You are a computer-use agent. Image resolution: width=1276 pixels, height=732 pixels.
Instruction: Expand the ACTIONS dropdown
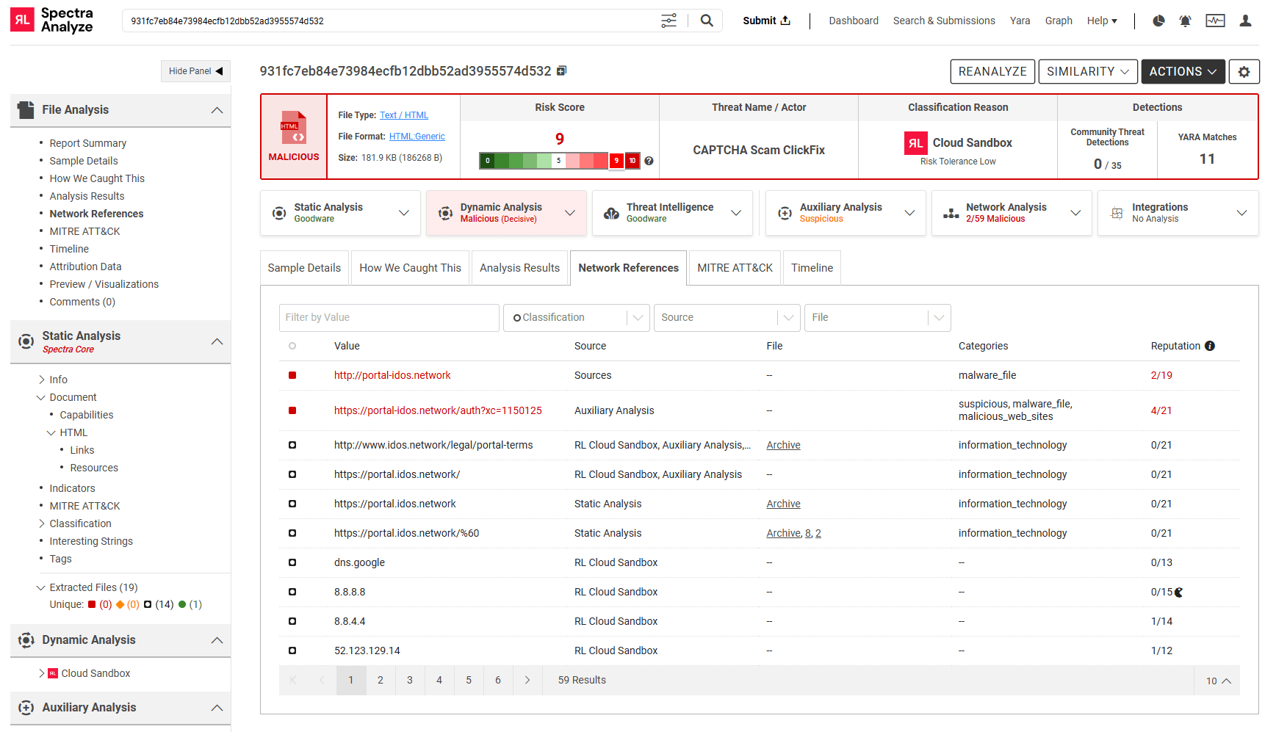click(1183, 71)
